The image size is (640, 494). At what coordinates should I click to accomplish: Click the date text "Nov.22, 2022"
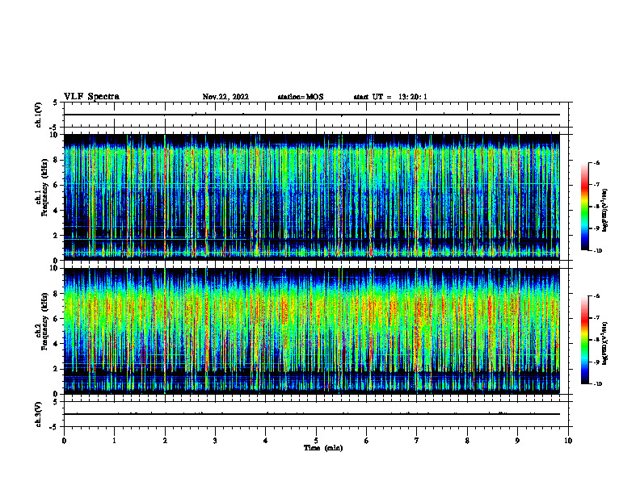(225, 97)
